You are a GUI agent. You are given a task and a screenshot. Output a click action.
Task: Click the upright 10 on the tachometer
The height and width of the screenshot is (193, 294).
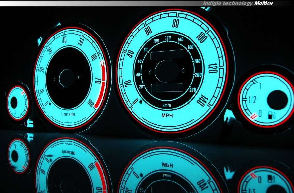[42, 91]
